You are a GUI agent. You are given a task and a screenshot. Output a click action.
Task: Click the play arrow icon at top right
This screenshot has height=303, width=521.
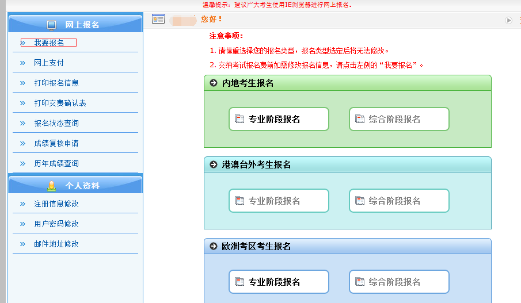click(508, 20)
